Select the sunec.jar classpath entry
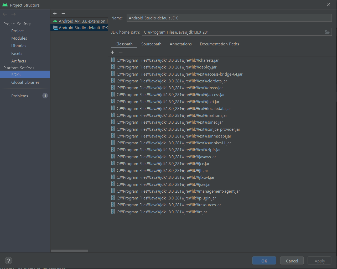The width and height of the screenshot is (337, 269). pyautogui.click(x=170, y=122)
